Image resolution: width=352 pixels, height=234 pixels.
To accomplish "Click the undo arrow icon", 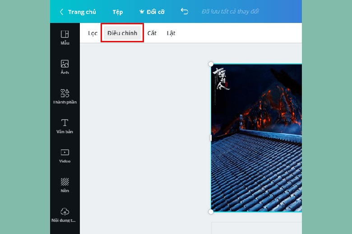I will coord(184,11).
